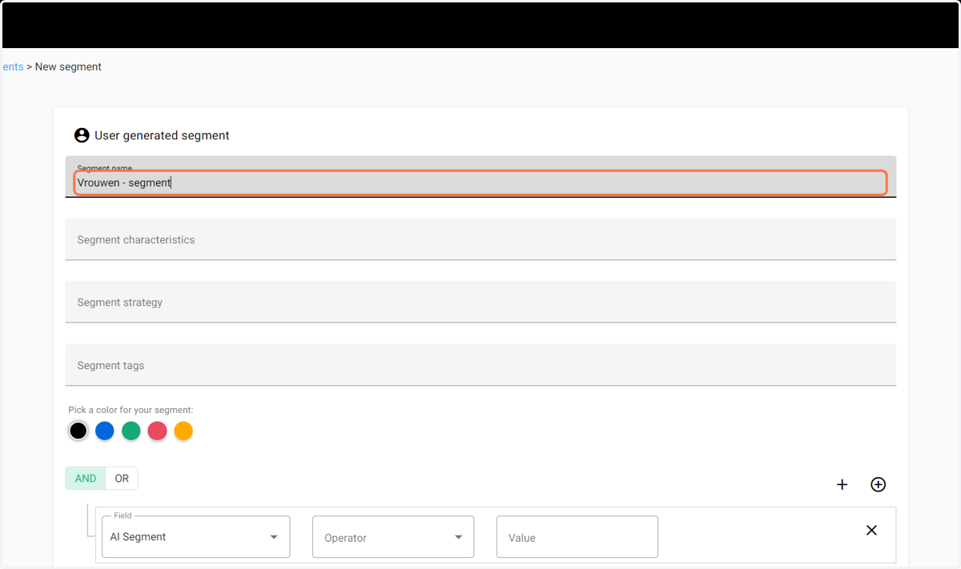Image resolution: width=961 pixels, height=569 pixels.
Task: Pick the orange segment color
Action: 184,431
